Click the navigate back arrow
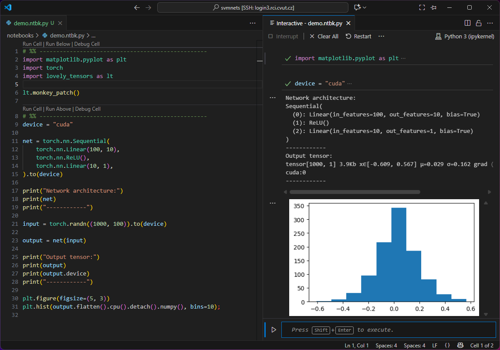The height and width of the screenshot is (350, 500). (x=137, y=7)
